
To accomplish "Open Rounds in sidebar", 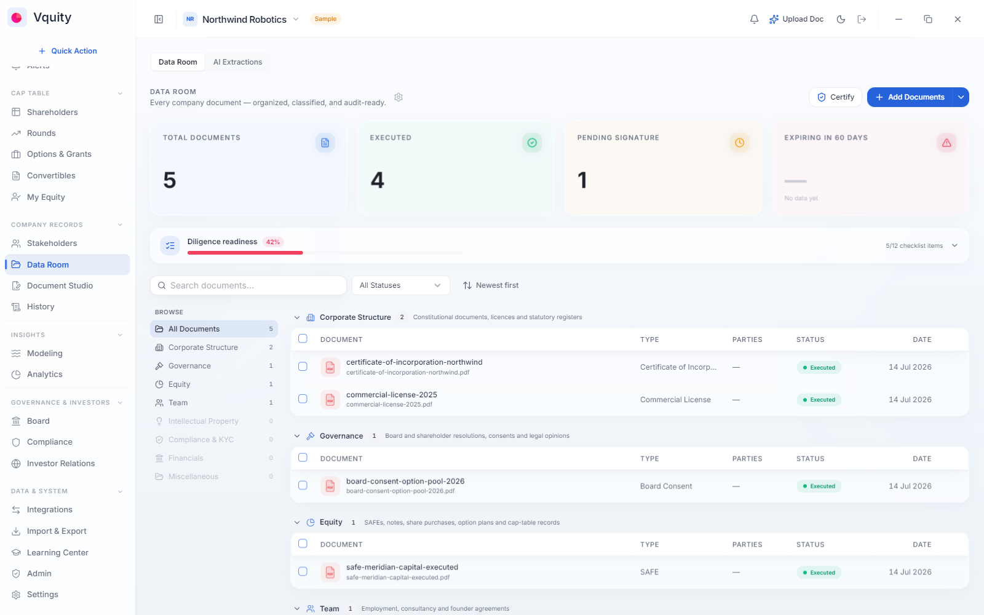I will click(x=68, y=133).
